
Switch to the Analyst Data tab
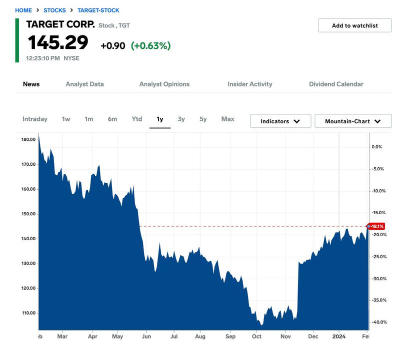click(x=84, y=84)
